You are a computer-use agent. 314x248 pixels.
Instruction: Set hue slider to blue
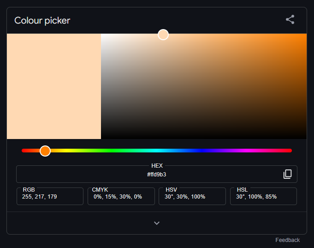point(201,151)
